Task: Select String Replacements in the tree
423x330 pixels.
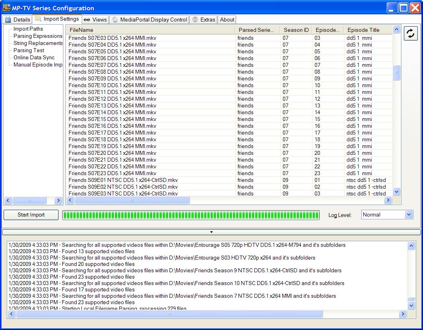Action: [x=38, y=43]
